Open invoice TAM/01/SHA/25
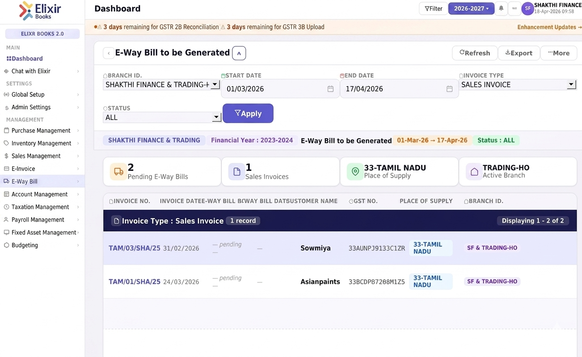 [x=135, y=282]
